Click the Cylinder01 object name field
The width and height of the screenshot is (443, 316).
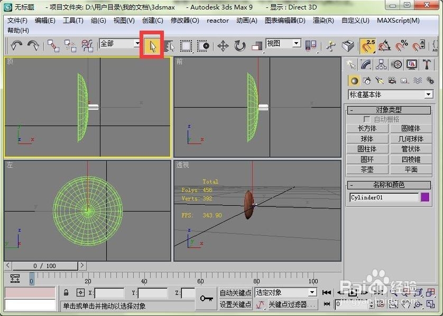tap(384, 197)
